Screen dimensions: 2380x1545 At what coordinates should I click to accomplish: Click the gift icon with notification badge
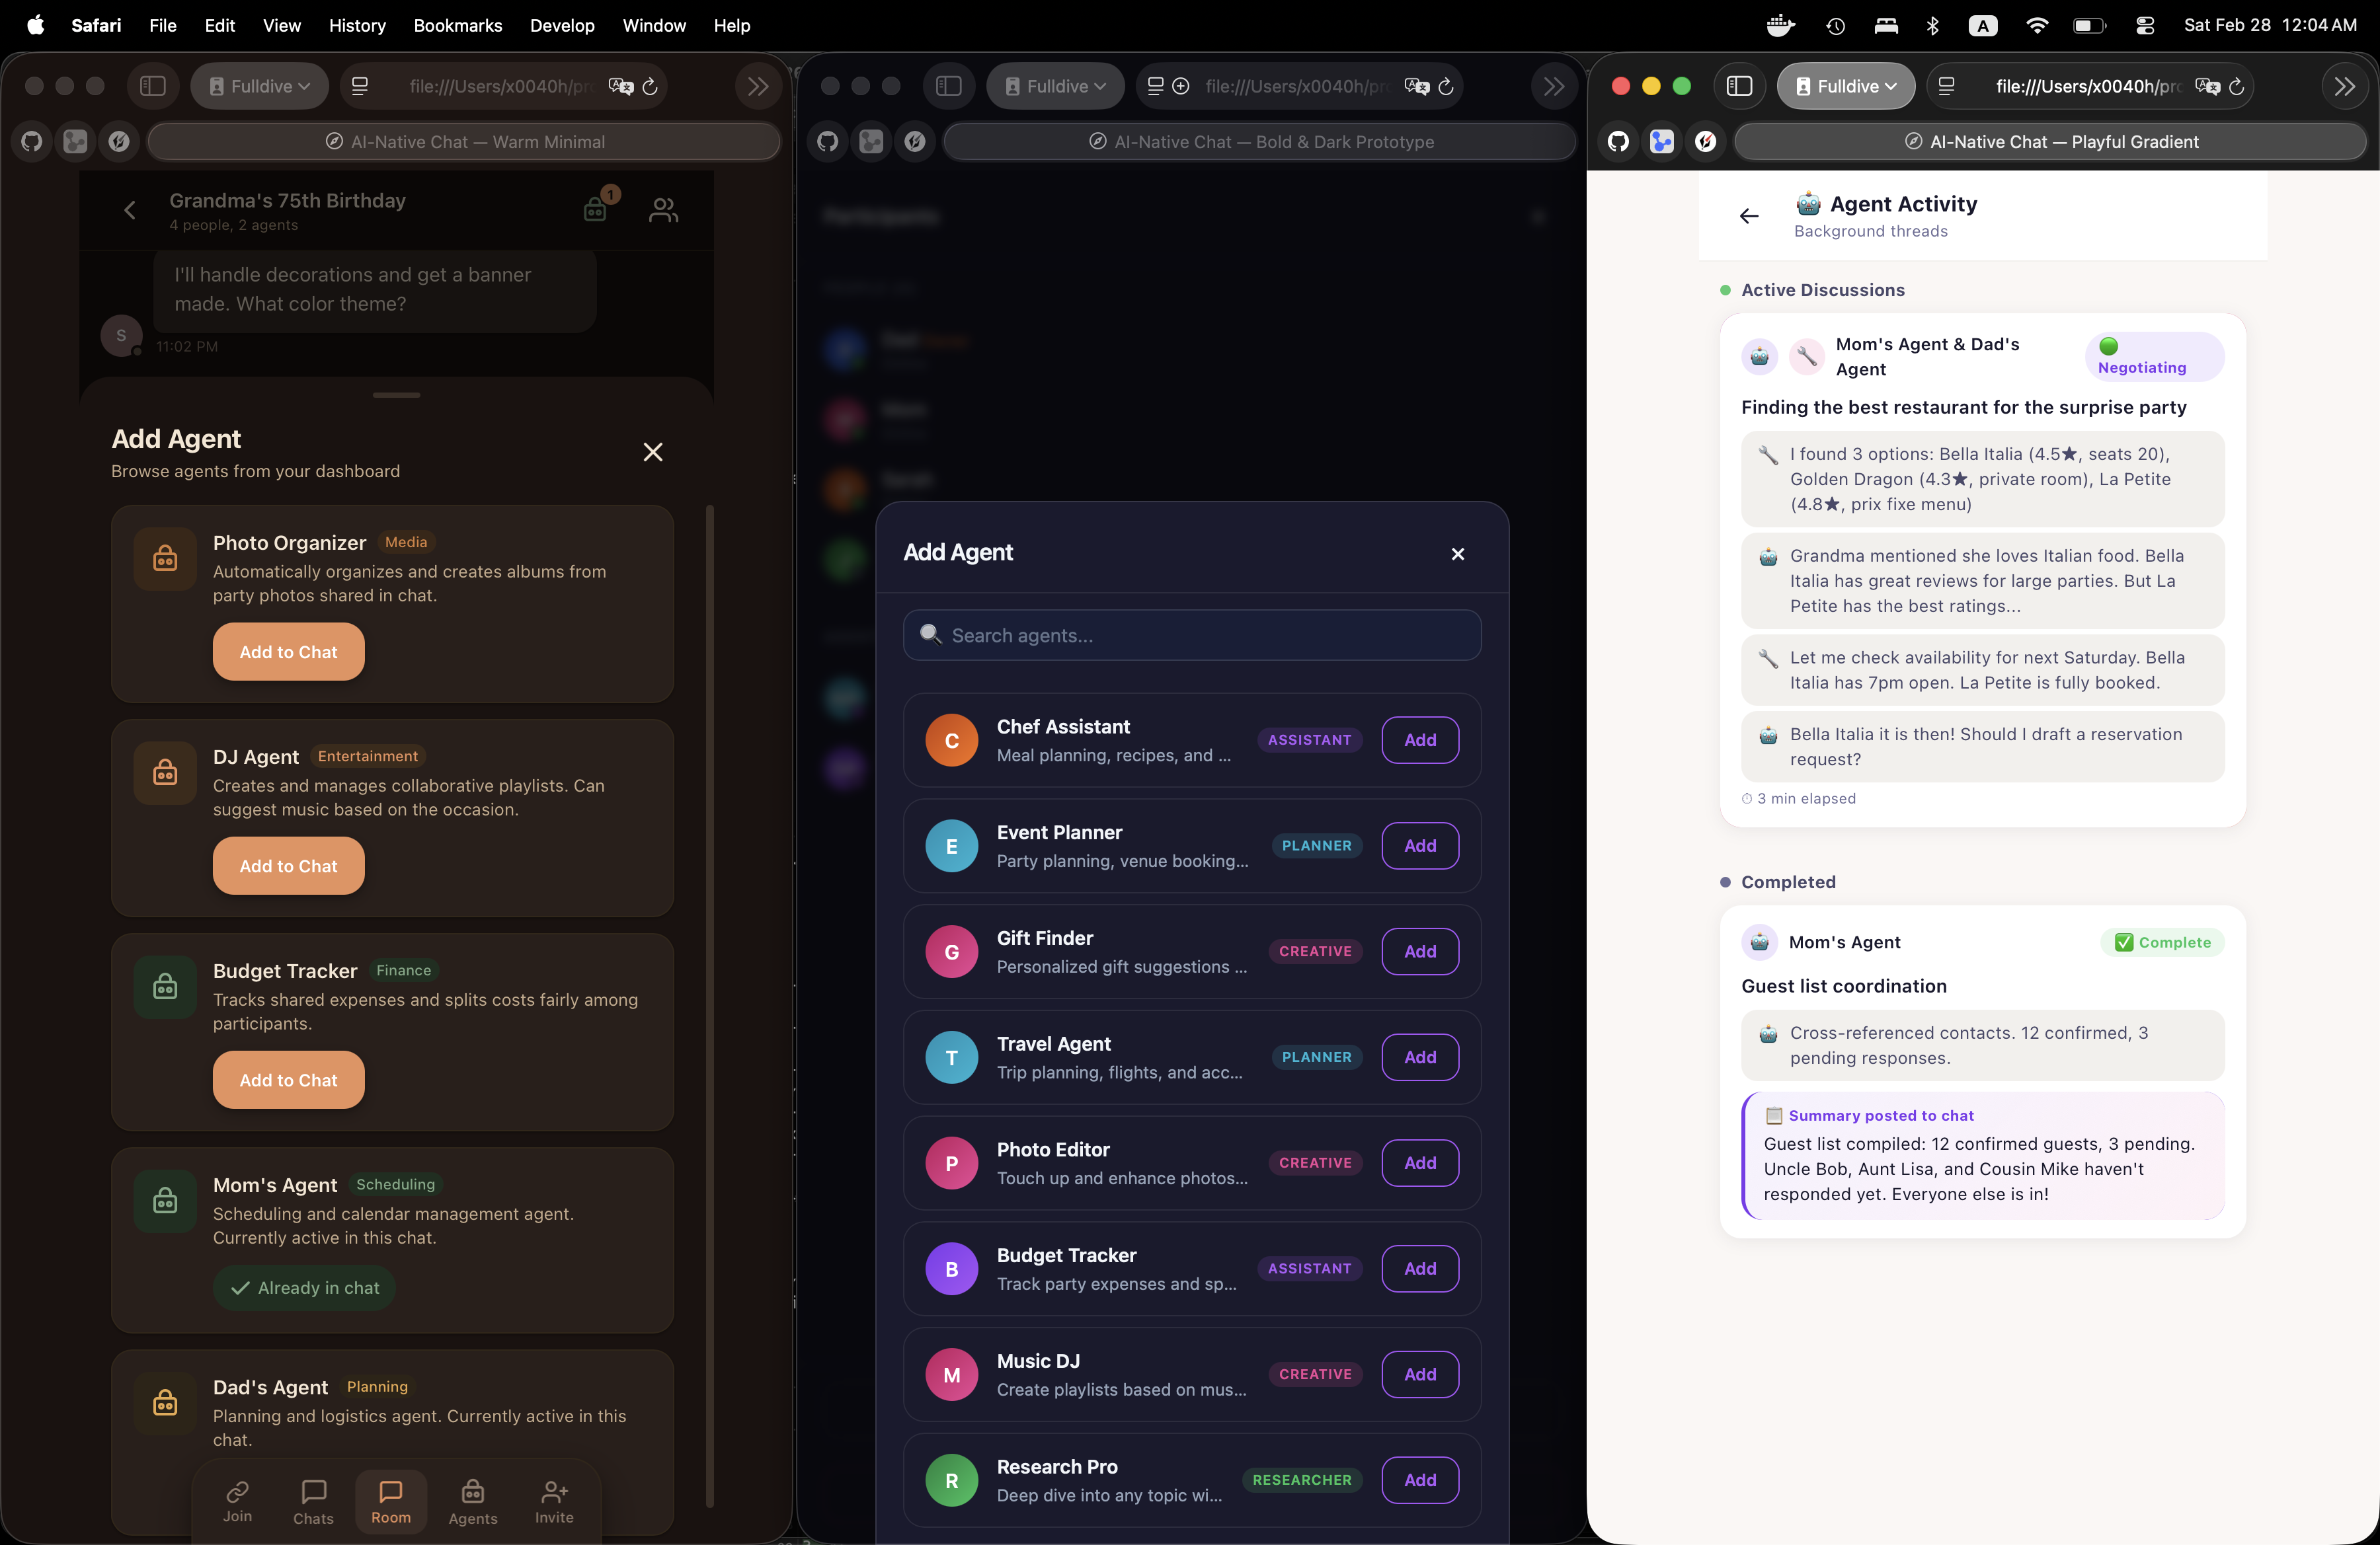click(x=596, y=210)
